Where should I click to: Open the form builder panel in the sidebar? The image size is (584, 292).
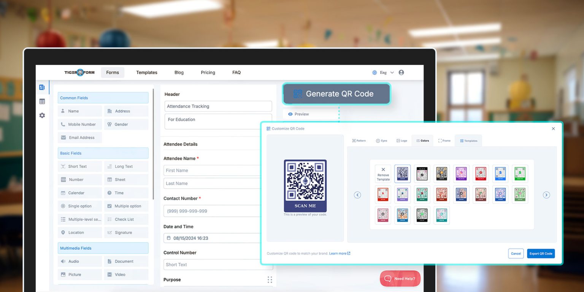[x=42, y=87]
